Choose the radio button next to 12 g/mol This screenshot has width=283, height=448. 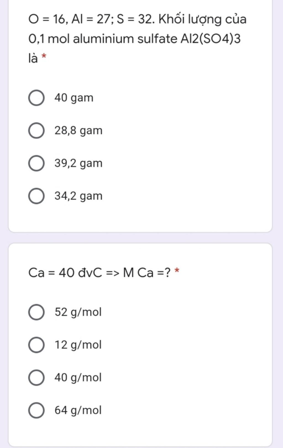(x=36, y=345)
